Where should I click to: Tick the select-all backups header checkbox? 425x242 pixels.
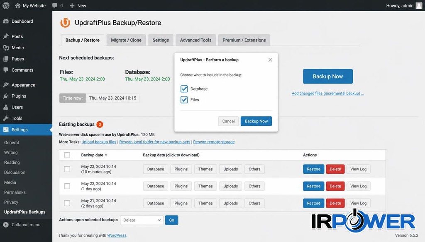[67, 155]
